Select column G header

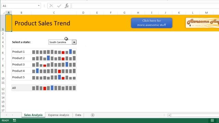pos(124,13)
